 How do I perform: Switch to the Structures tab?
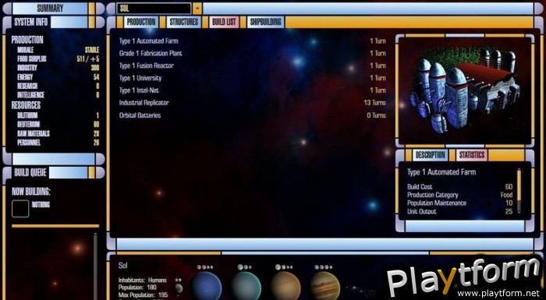pyautogui.click(x=183, y=22)
